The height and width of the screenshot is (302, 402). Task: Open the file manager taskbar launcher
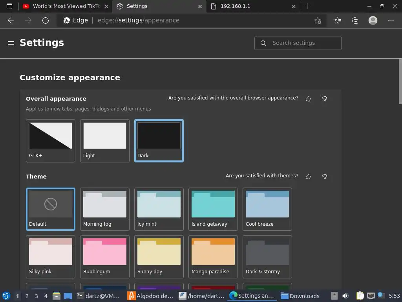(x=57, y=296)
